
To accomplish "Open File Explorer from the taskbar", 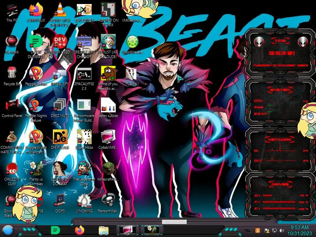I will tap(104, 231).
